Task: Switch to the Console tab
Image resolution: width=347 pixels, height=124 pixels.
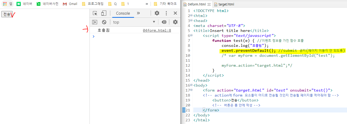Action: 123,13
